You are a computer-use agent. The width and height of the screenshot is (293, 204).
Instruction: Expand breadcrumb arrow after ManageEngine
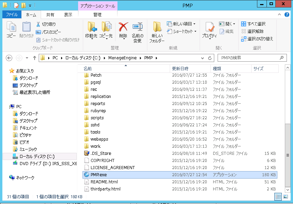click(x=140, y=58)
